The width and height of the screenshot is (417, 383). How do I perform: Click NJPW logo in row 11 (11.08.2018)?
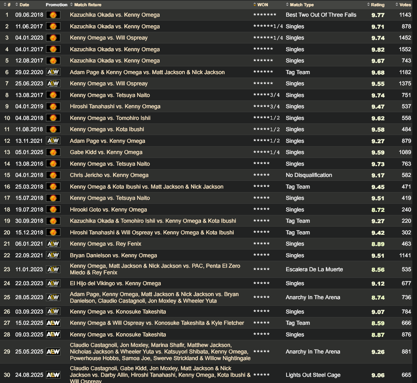point(53,129)
